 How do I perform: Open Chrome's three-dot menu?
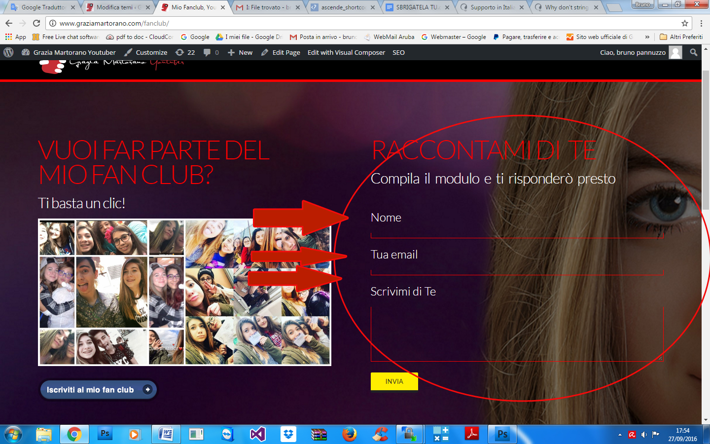(701, 23)
